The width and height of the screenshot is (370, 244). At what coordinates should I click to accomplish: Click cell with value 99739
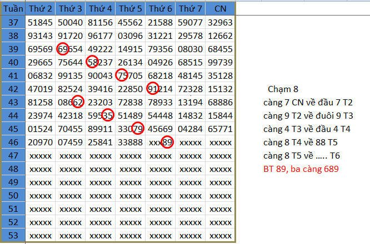click(220, 63)
